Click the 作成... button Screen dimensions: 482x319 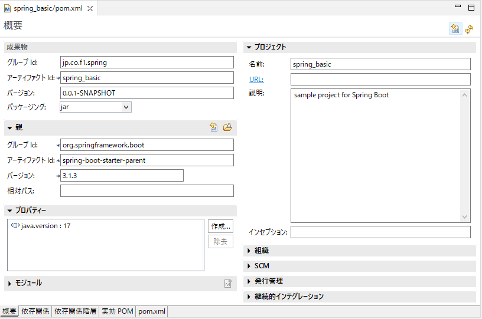click(x=220, y=226)
